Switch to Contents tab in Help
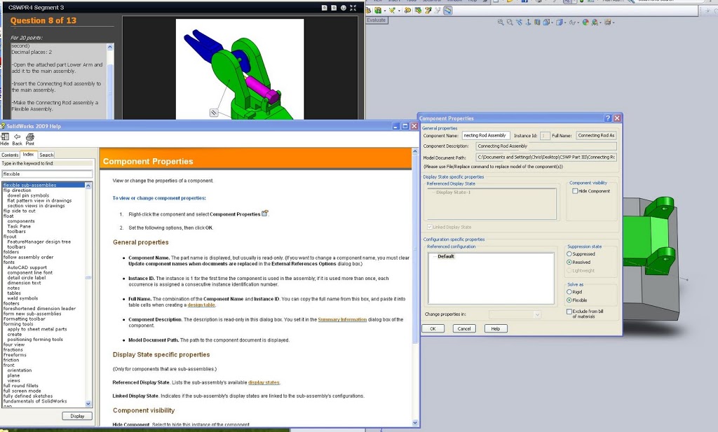The width and height of the screenshot is (718, 432). pos(10,155)
